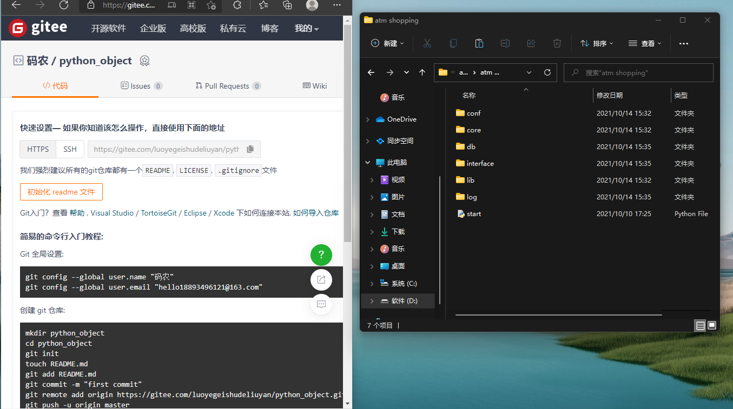Image resolution: width=733 pixels, height=409 pixels.
Task: Click Share icon in Explorer toolbar
Action: tap(531, 43)
